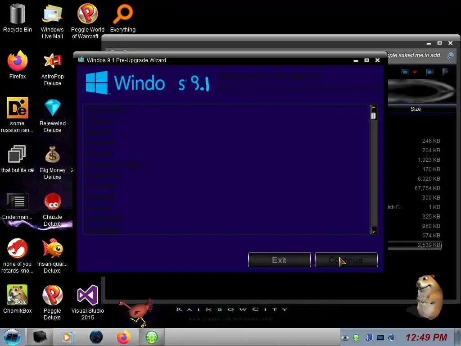This screenshot has width=461, height=346.
Task: Open the dark globe taskbar icon
Action: [96, 337]
